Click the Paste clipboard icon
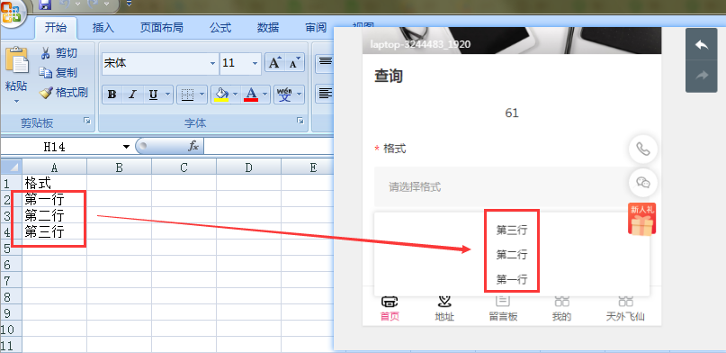 click(17, 60)
